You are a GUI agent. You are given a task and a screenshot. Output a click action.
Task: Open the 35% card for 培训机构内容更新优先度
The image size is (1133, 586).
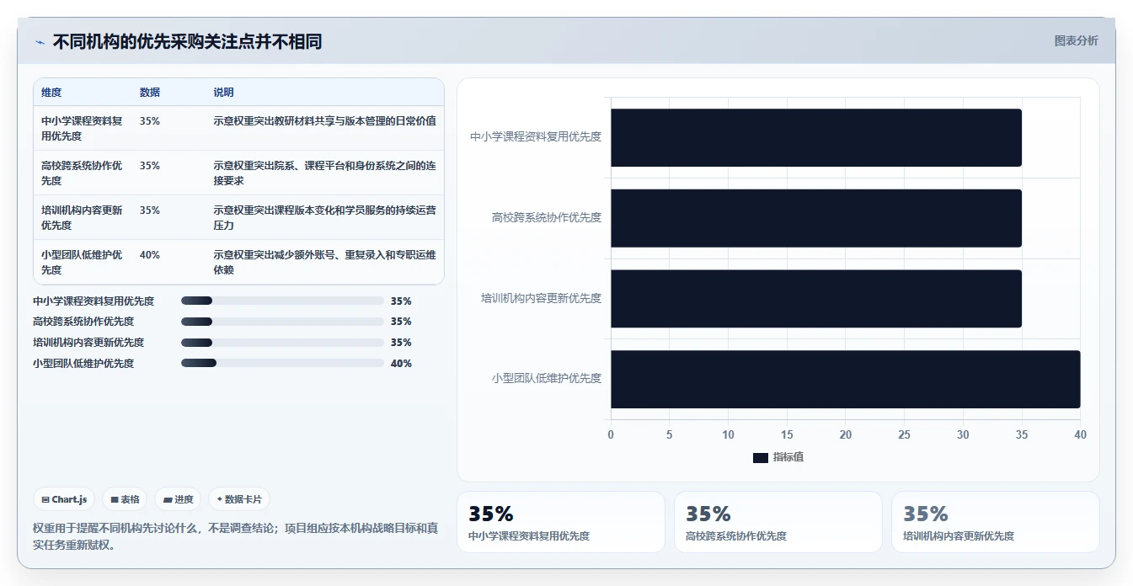click(x=996, y=522)
